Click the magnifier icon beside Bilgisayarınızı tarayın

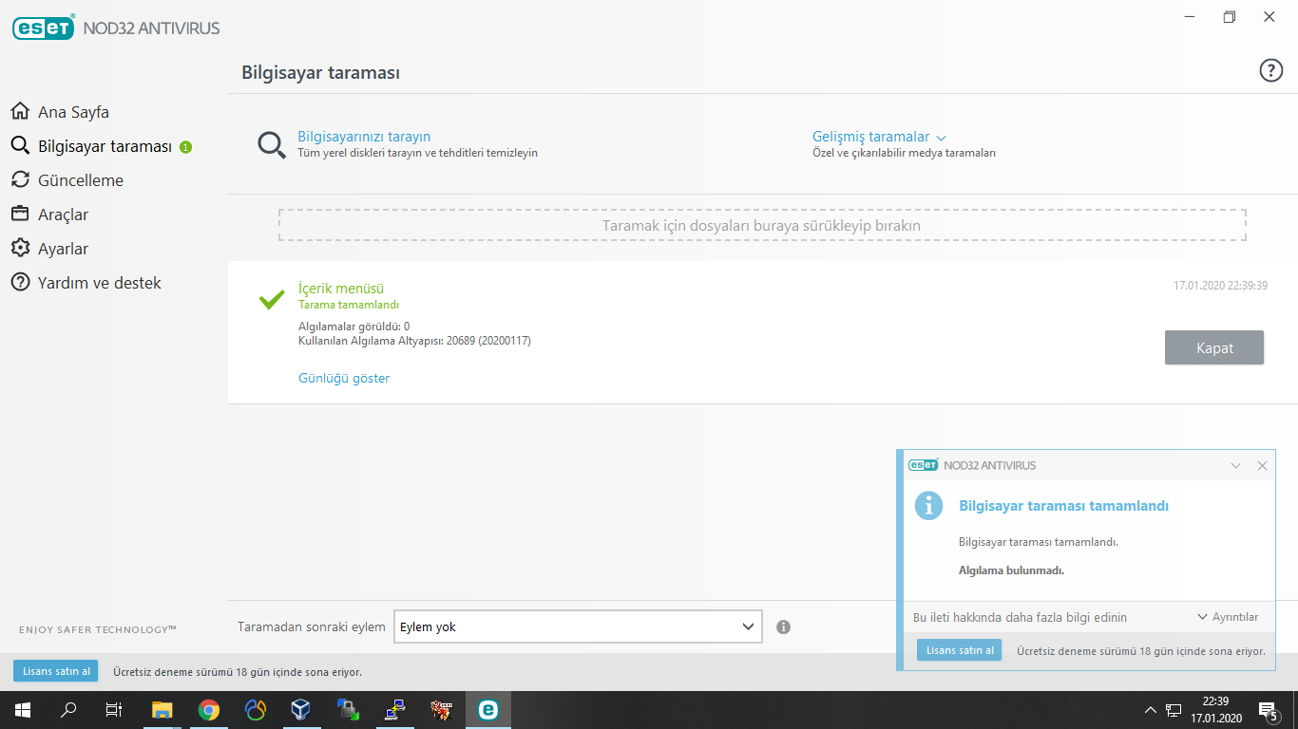point(272,145)
